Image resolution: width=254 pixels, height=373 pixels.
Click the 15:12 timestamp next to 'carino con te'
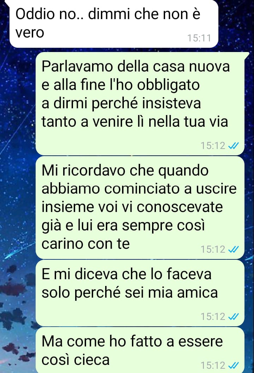213,249
